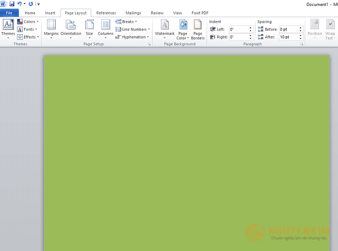This screenshot has width=338, height=251.
Task: Increase the Spacing Before value
Action: 300,28
